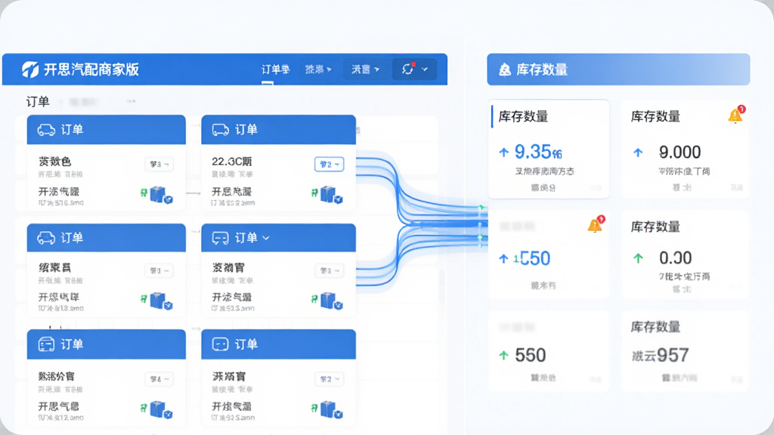Screen dimensions: 774x435
Task: Select the 库存数量 panel header bar
Action: (x=618, y=69)
